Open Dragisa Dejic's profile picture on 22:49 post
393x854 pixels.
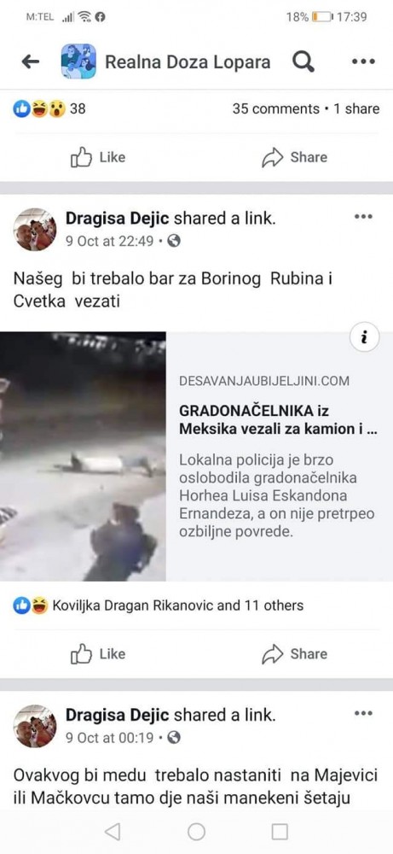(x=35, y=229)
